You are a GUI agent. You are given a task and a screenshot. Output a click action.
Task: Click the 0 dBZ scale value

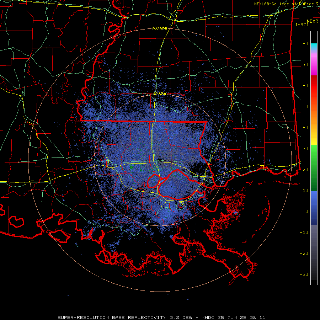tap(307, 212)
